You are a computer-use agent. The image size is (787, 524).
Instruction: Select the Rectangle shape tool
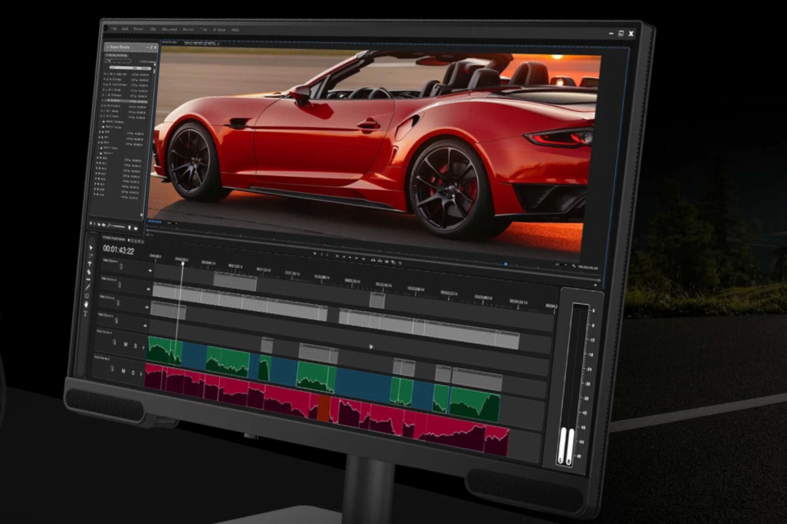tap(87, 295)
